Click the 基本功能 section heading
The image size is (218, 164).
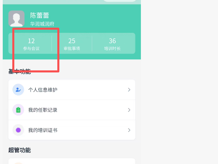[x=19, y=71]
